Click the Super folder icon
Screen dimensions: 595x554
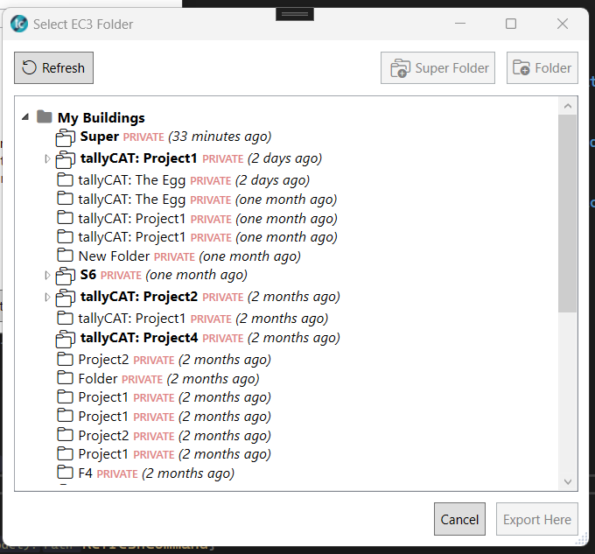click(x=66, y=137)
